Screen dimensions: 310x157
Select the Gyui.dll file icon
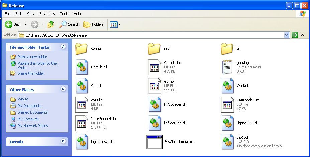click(227, 86)
